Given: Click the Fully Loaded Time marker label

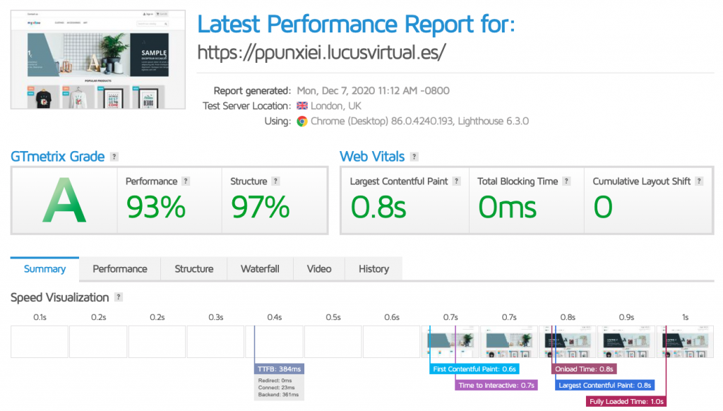Looking at the screenshot, I should 626,402.
